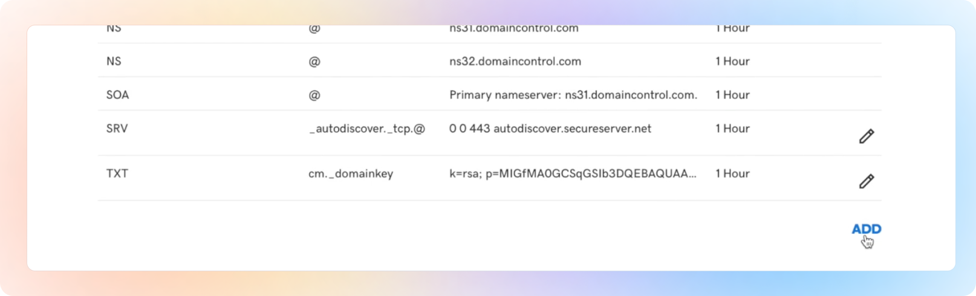Select the 0 0 443 autodiscover.secureserver.net value
Viewport: 976px width, 296px height.
tap(550, 128)
